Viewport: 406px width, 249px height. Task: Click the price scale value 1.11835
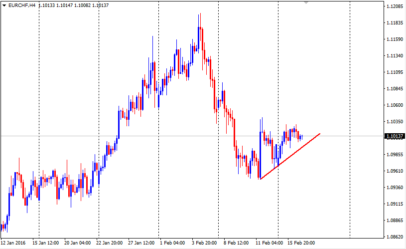(x=395, y=23)
